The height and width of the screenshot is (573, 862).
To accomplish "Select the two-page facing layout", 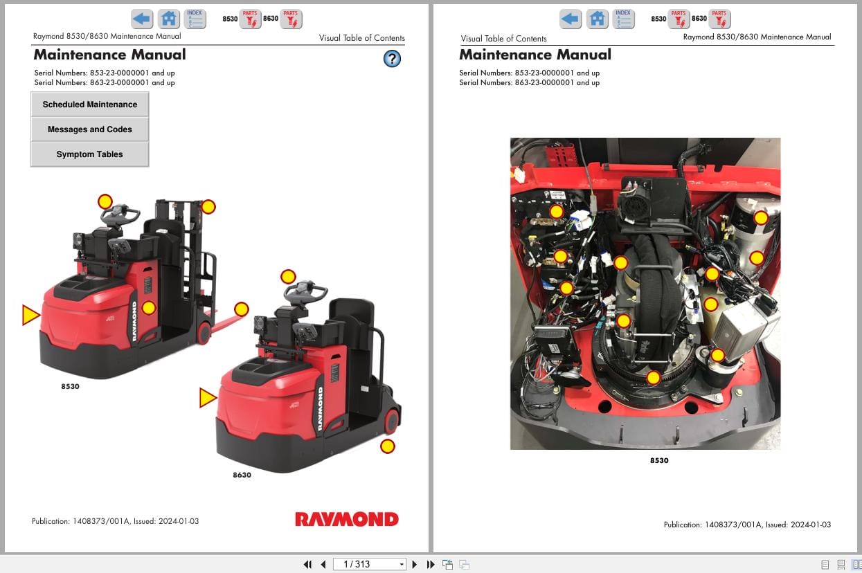I will [856, 565].
